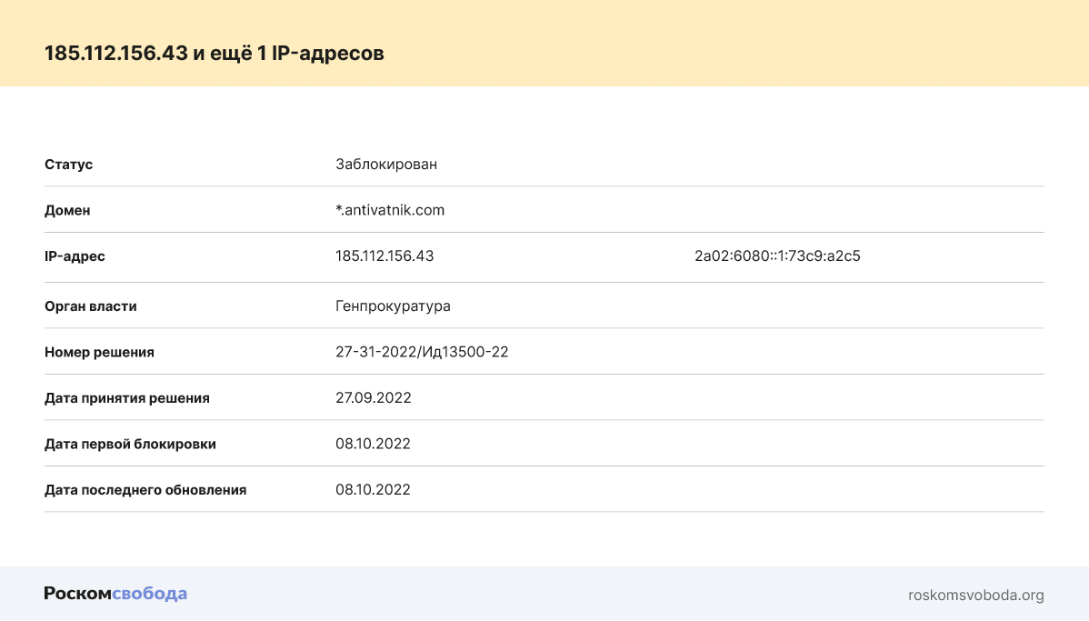1089x621 pixels.
Task: Select the IPv6 address 2a02:6080::1:73c9:a2c5
Action: [777, 256]
